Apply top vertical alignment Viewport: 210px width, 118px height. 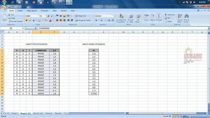[57, 16]
